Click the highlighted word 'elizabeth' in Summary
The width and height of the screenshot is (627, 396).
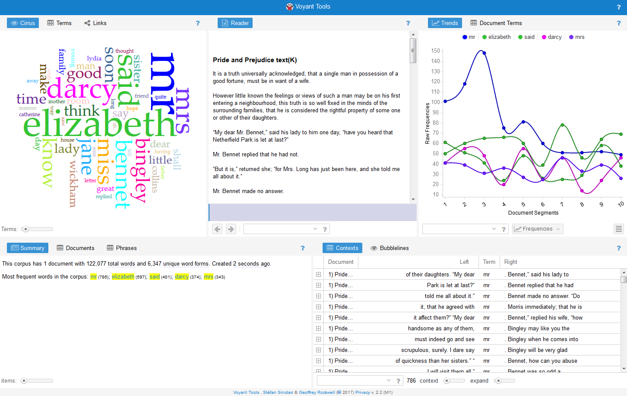(123, 277)
